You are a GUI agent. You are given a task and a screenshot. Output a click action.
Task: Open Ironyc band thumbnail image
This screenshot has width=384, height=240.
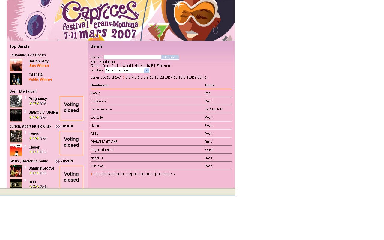(16, 136)
